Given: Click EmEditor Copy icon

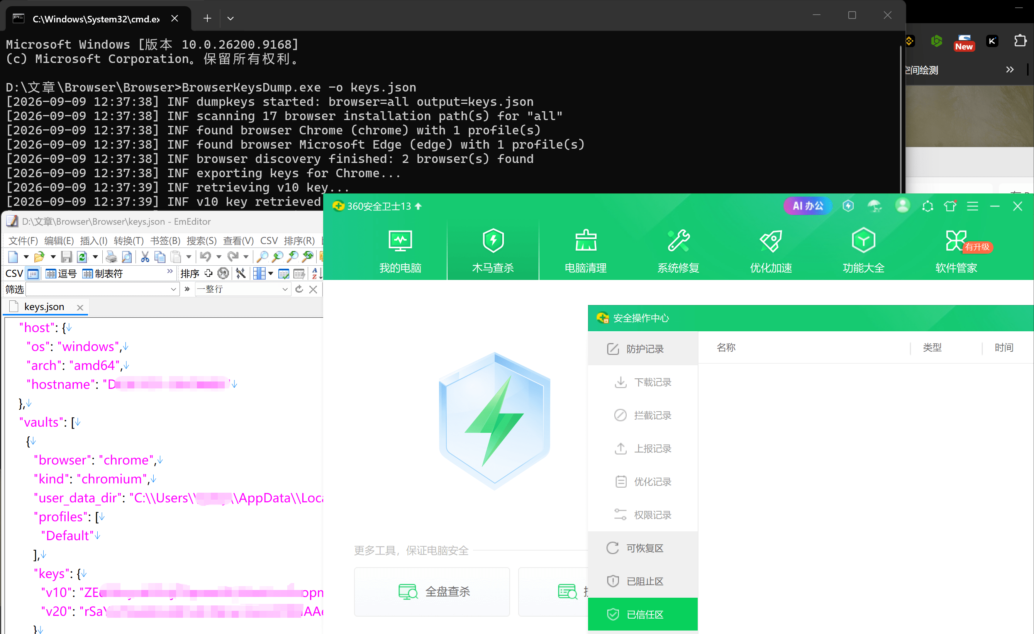Looking at the screenshot, I should coord(160,257).
